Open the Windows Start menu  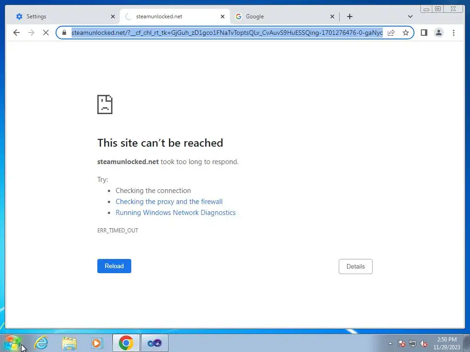click(12, 343)
